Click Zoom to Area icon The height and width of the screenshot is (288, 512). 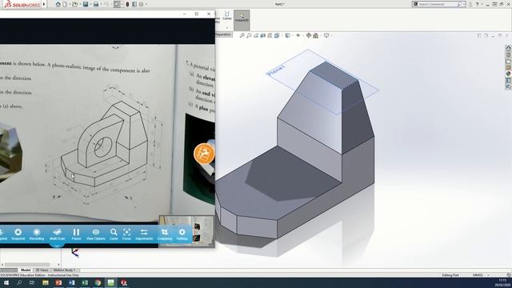click(x=249, y=35)
